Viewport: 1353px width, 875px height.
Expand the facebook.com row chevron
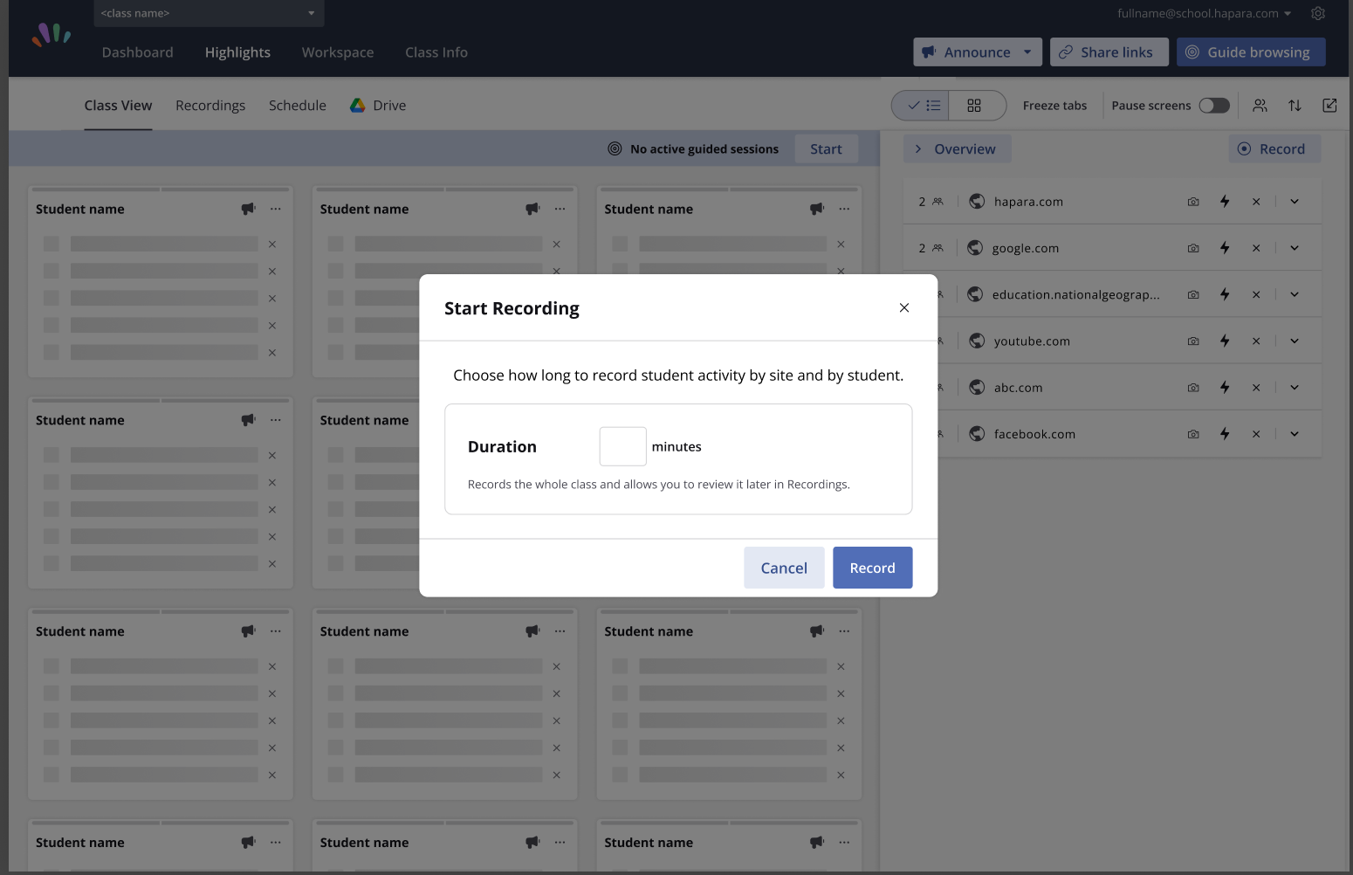point(1295,434)
